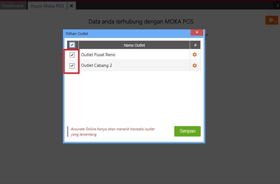Click the red Accurate Online notice text
This screenshot has width=280, height=184.
[113, 132]
